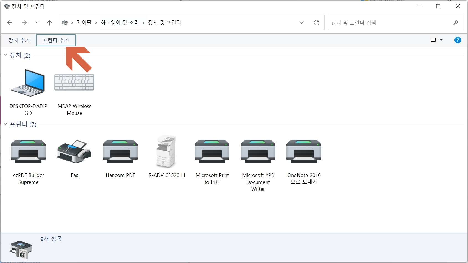Open help with the blue question mark

pos(458,40)
